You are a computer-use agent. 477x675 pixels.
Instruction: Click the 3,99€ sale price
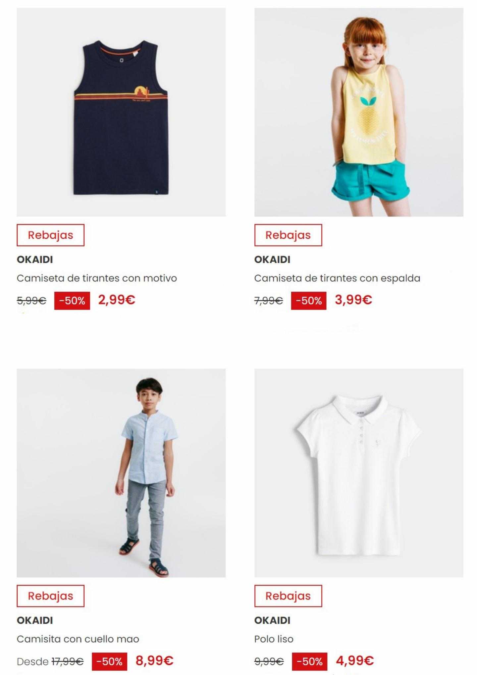(x=353, y=300)
